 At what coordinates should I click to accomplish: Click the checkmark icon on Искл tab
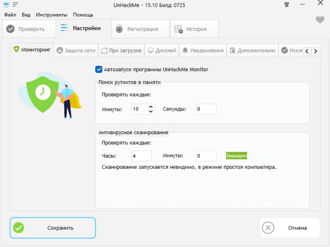pyautogui.click(x=285, y=50)
